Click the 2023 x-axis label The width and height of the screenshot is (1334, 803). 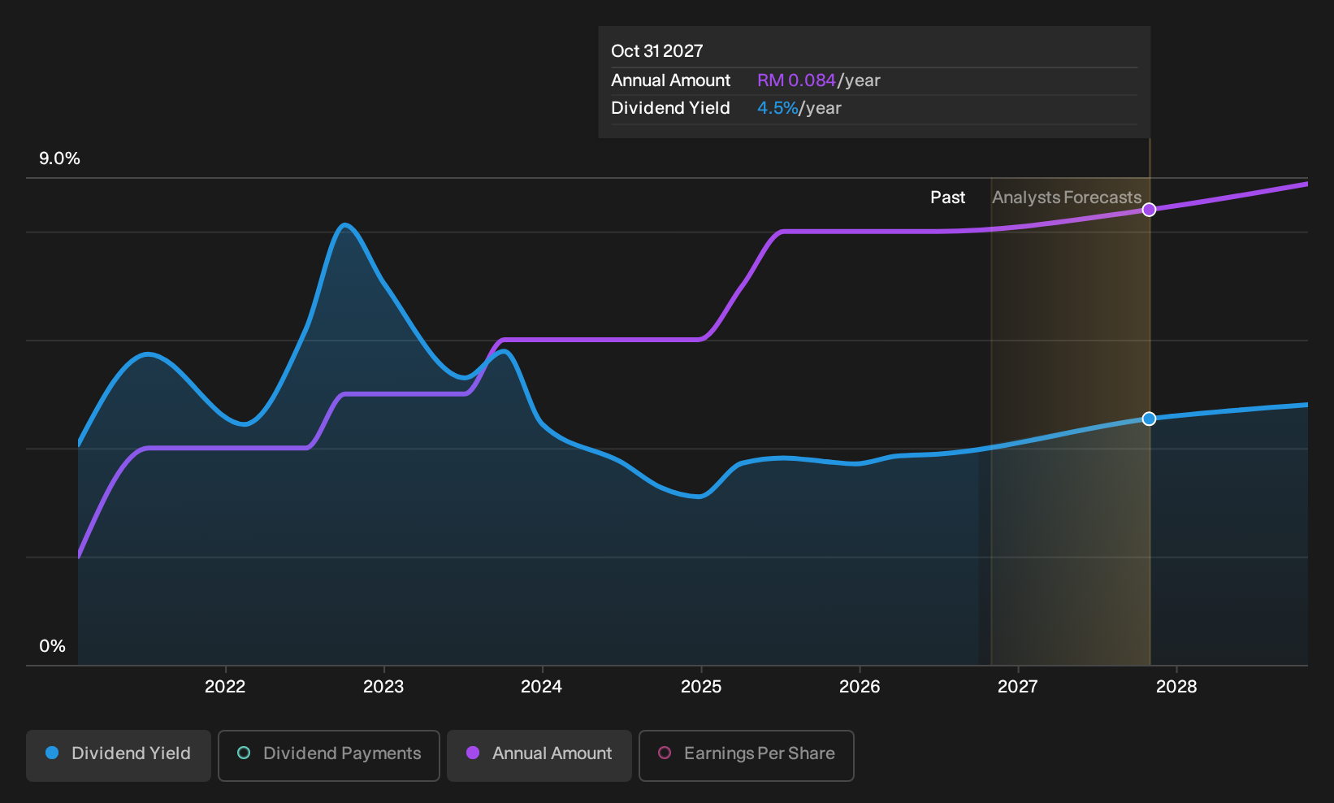click(383, 687)
